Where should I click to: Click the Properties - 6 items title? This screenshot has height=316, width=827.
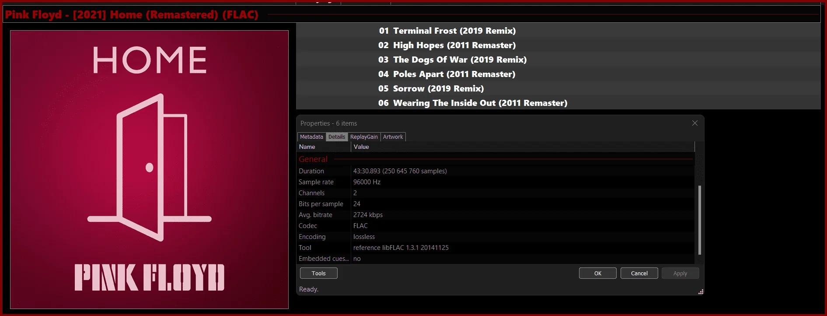328,123
